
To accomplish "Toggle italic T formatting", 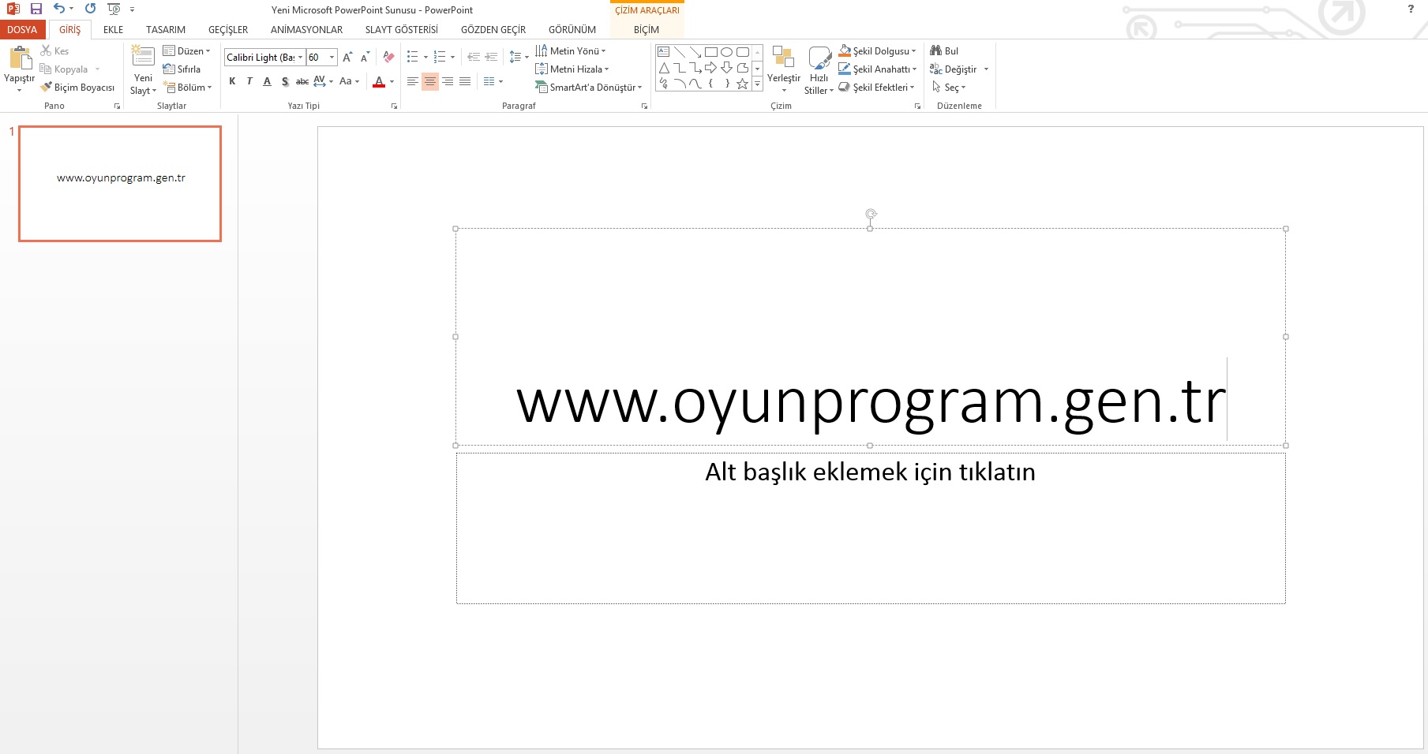I will pyautogui.click(x=249, y=81).
